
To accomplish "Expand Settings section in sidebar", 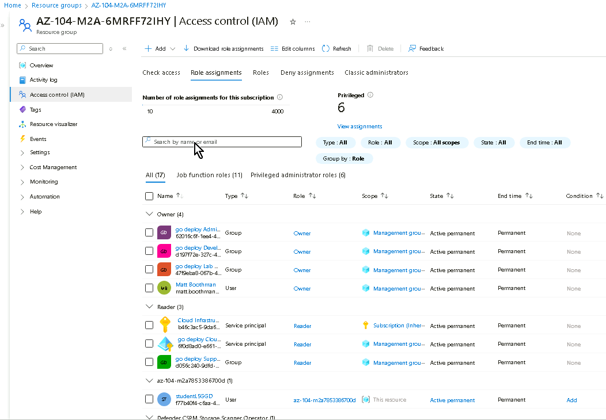I will coord(22,153).
